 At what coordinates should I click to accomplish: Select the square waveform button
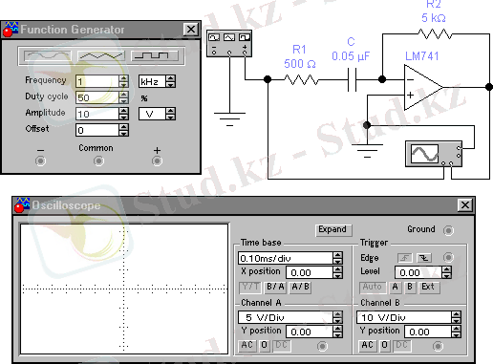tap(155, 56)
